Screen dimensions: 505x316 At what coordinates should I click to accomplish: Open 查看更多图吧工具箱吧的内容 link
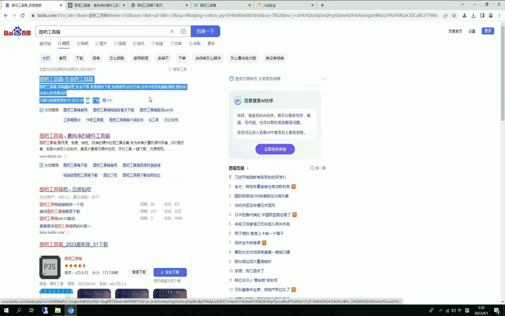click(65, 226)
